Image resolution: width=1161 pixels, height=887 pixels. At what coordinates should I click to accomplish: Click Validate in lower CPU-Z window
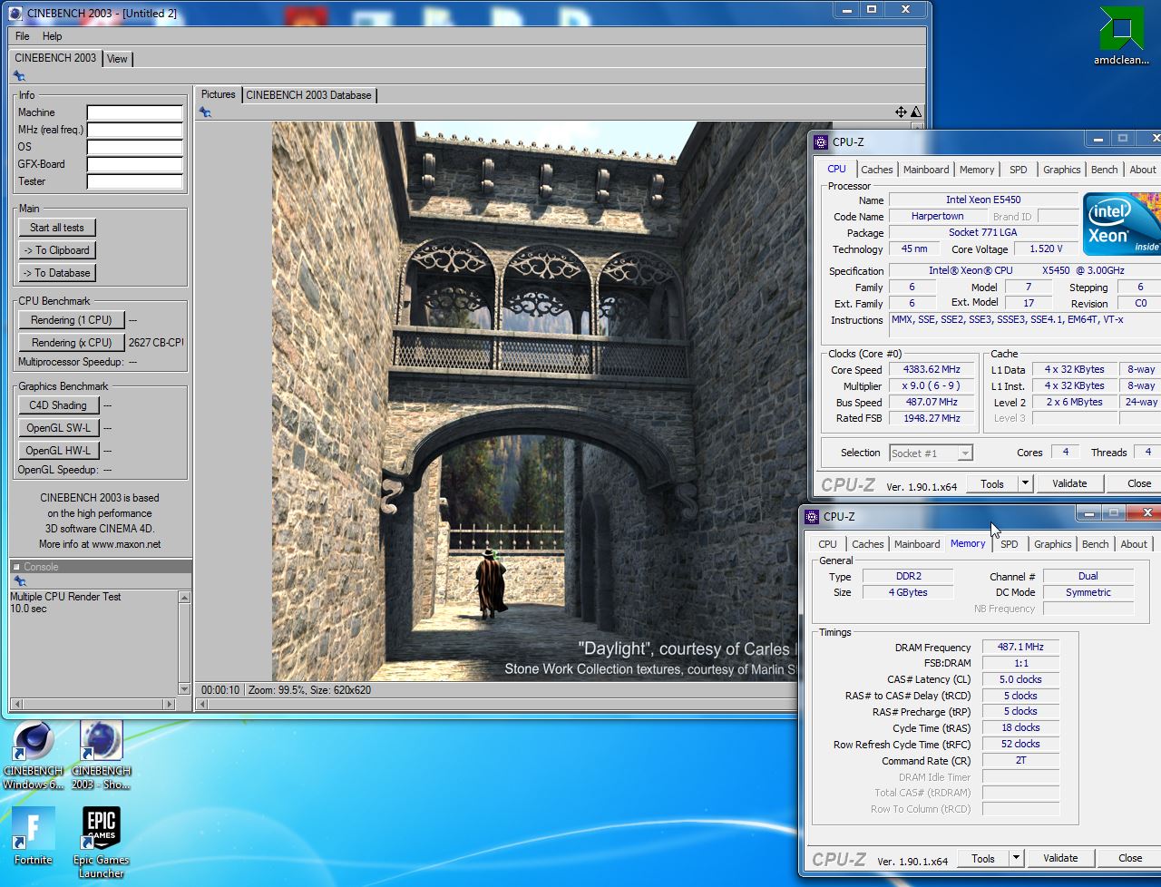(1060, 858)
